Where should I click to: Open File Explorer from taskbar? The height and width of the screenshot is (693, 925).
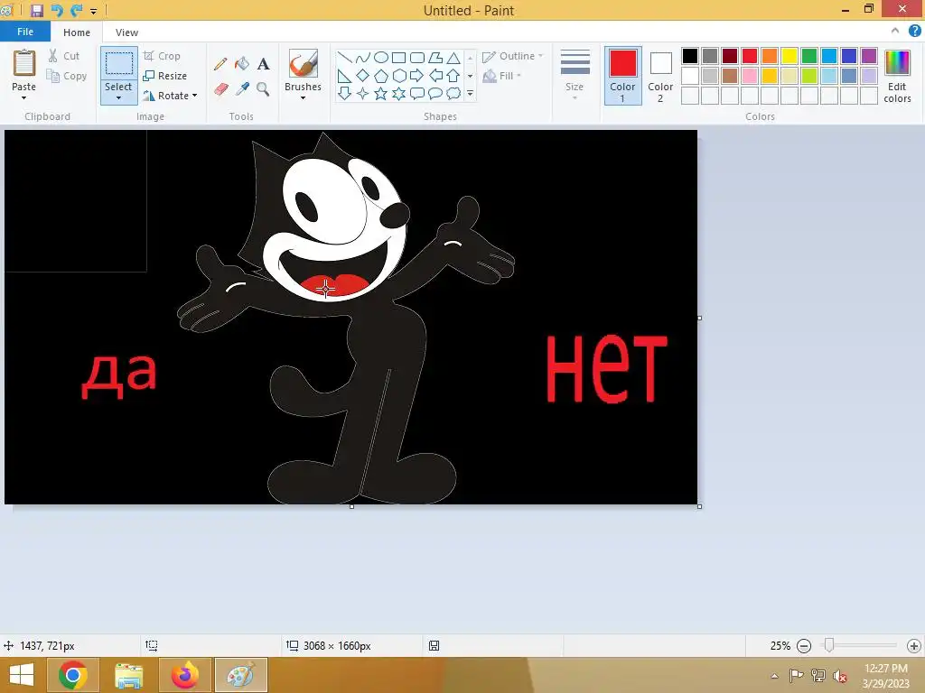point(128,675)
